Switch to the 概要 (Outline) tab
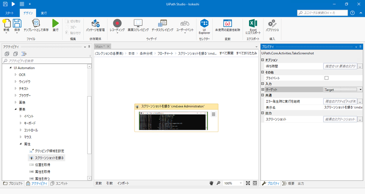The image size is (365, 194). tap(288, 184)
